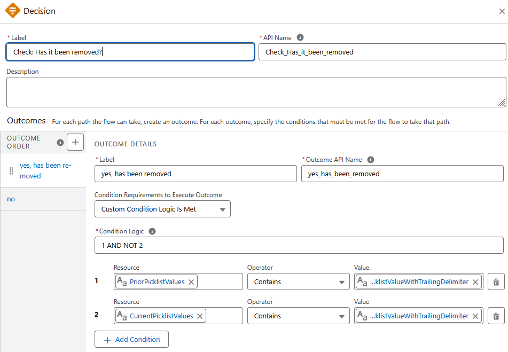
Task: Close the Decision dialog
Action: tap(502, 11)
